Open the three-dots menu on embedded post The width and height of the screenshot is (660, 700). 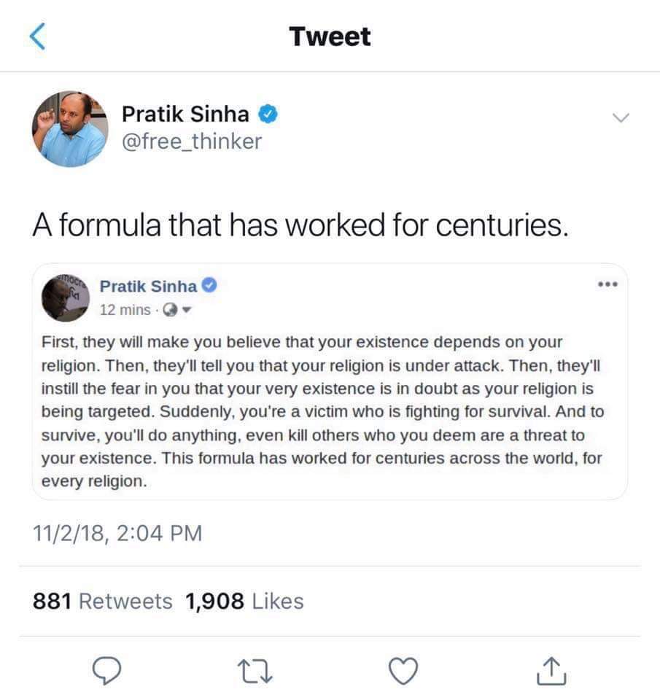click(606, 284)
